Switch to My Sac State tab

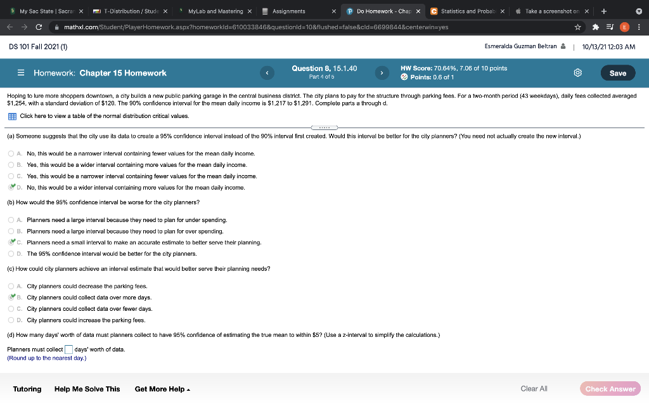pos(46,11)
